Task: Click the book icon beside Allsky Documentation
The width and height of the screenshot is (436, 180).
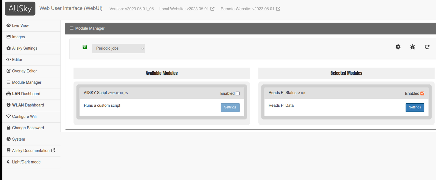Action: click(x=8, y=150)
